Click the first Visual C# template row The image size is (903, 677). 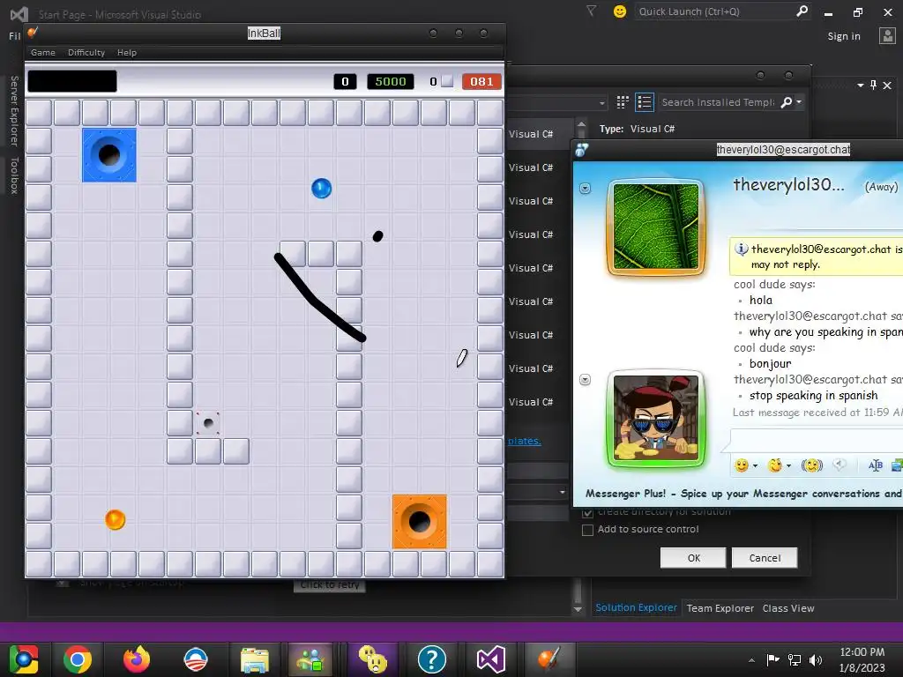[x=541, y=134]
